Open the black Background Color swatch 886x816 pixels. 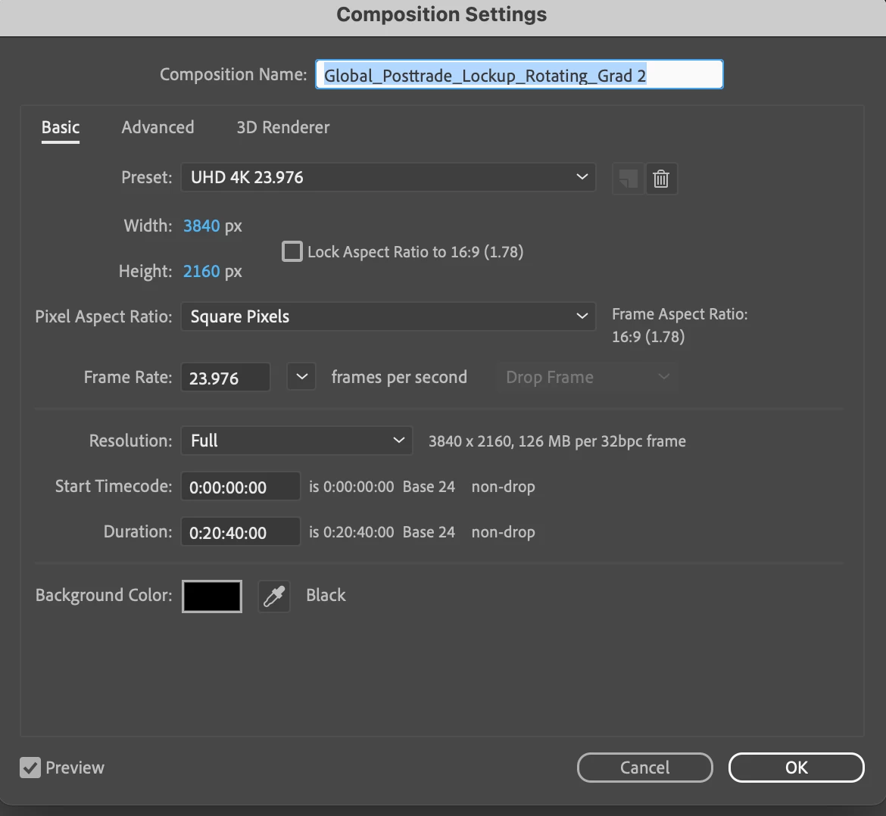pos(212,596)
